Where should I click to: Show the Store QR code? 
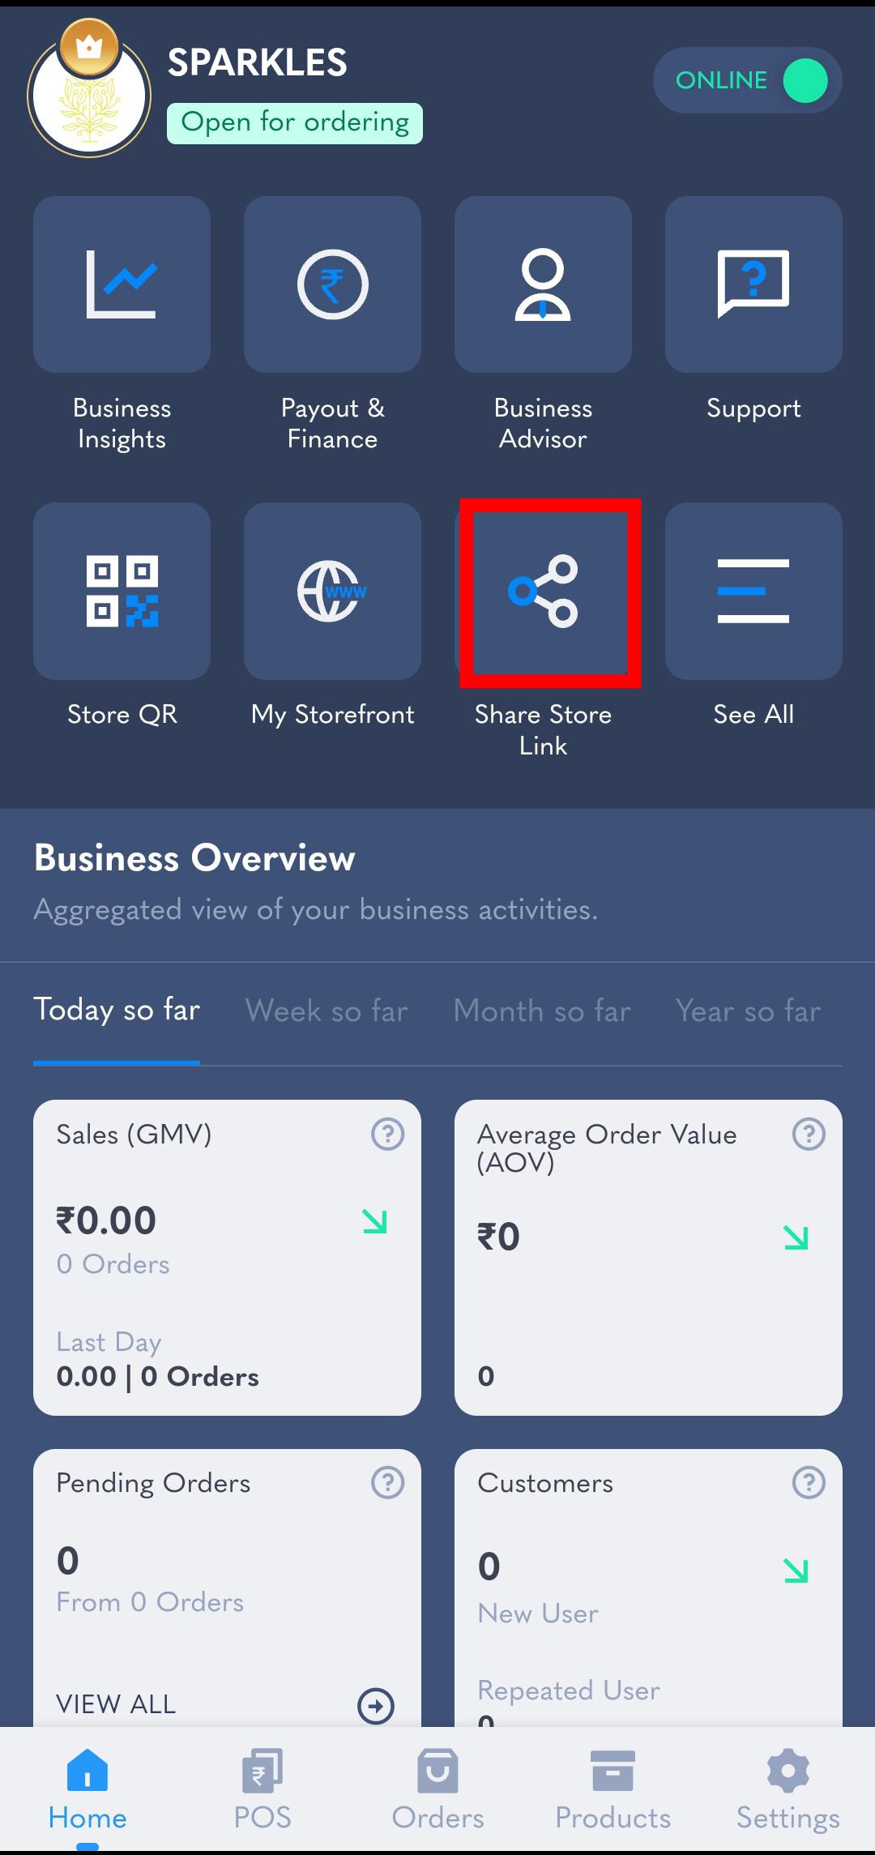click(x=122, y=591)
